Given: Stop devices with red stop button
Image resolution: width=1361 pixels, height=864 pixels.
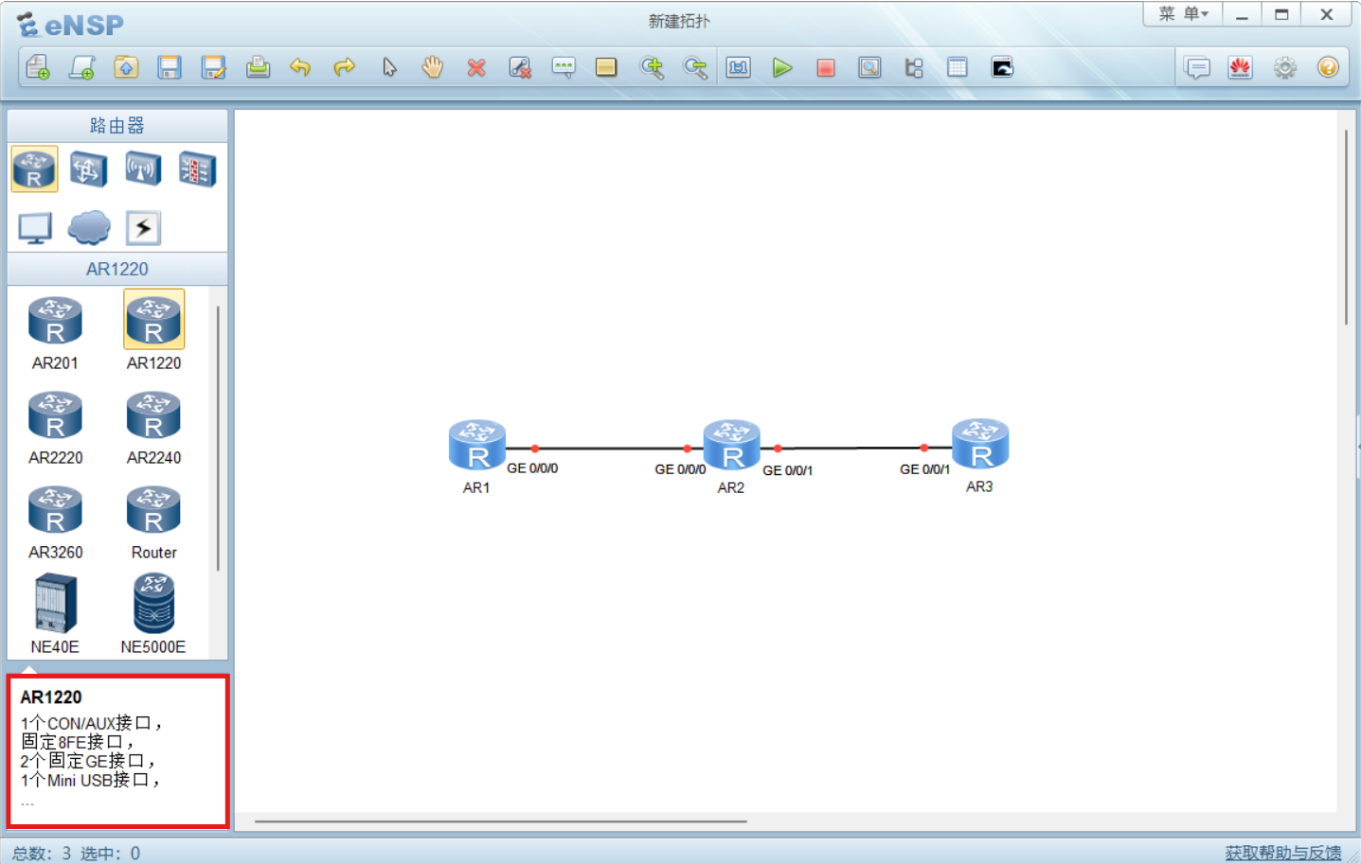Looking at the screenshot, I should [x=826, y=67].
